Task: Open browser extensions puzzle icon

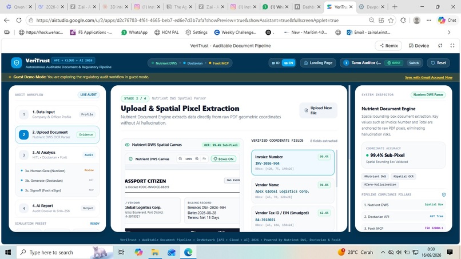Action: (x=403, y=20)
